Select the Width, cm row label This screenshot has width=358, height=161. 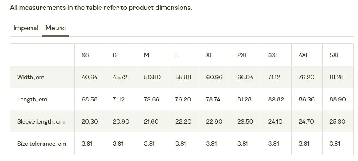coord(31,78)
